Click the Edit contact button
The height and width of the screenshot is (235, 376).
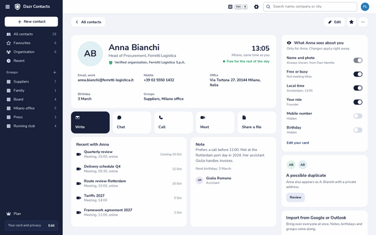[x=334, y=22]
